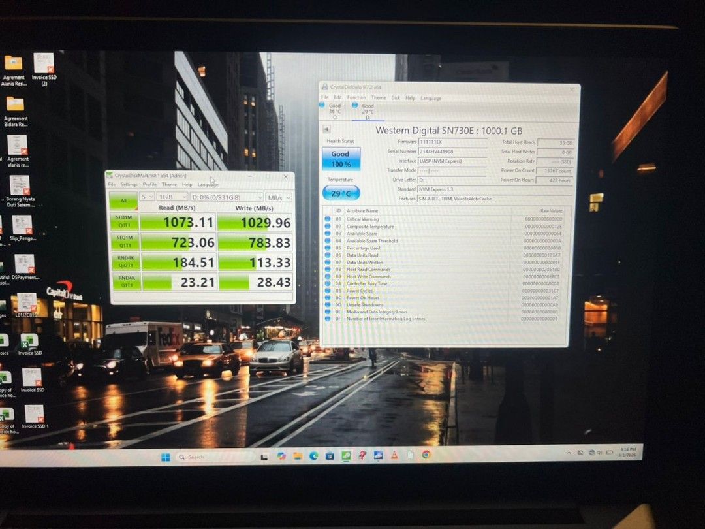The image size is (705, 529).
Task: Open Microsoft Store from the taskbar
Action: (x=330, y=456)
